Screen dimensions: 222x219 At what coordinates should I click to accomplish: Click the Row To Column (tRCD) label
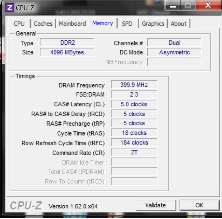pos(75,182)
